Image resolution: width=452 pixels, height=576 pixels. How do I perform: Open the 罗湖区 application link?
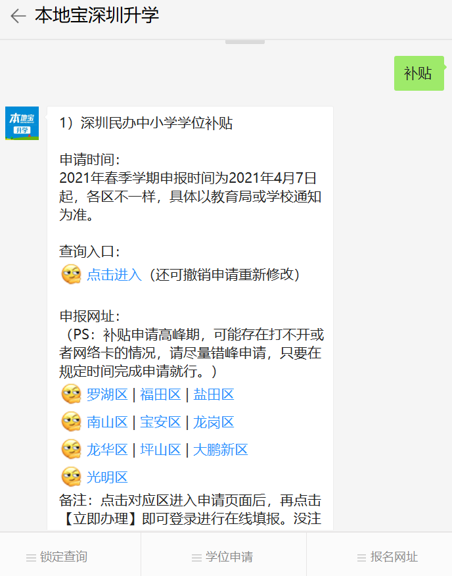(107, 395)
